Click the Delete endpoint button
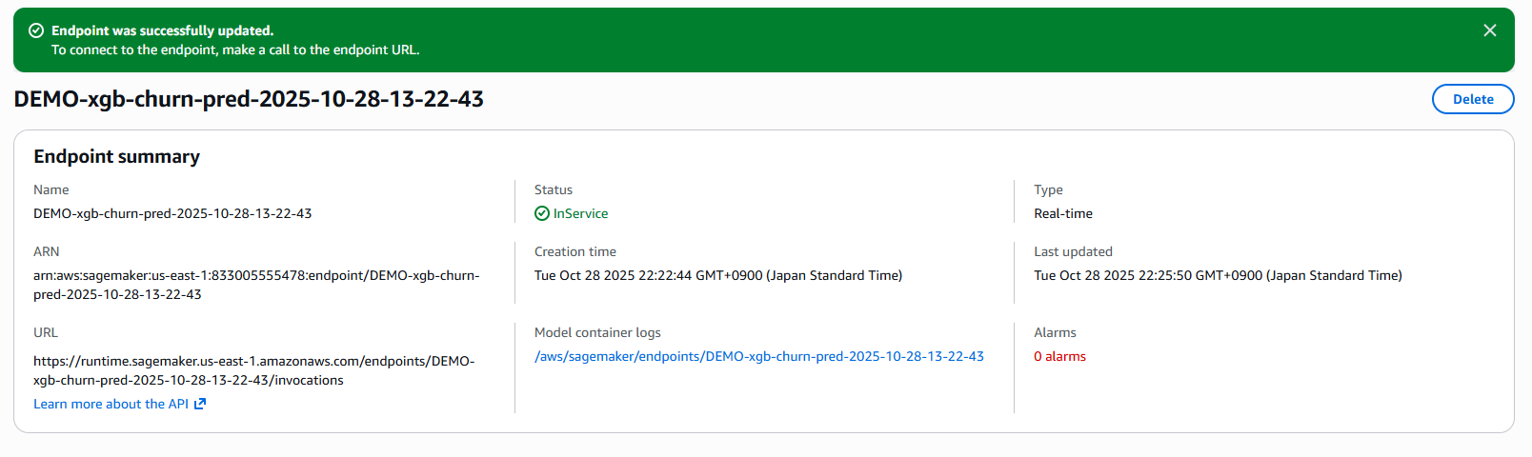The width and height of the screenshot is (1532, 457). pyautogui.click(x=1473, y=99)
